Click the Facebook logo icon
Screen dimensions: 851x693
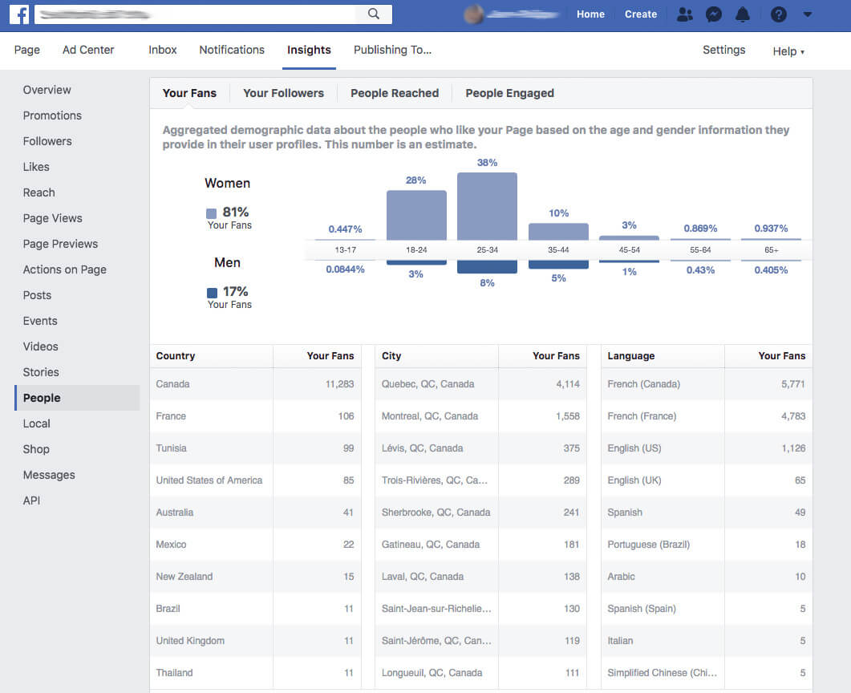[x=19, y=14]
